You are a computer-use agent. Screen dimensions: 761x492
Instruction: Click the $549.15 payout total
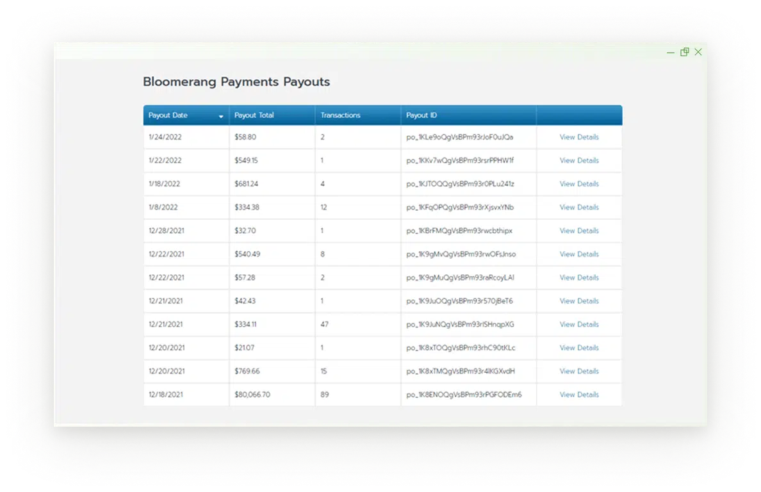pos(246,161)
